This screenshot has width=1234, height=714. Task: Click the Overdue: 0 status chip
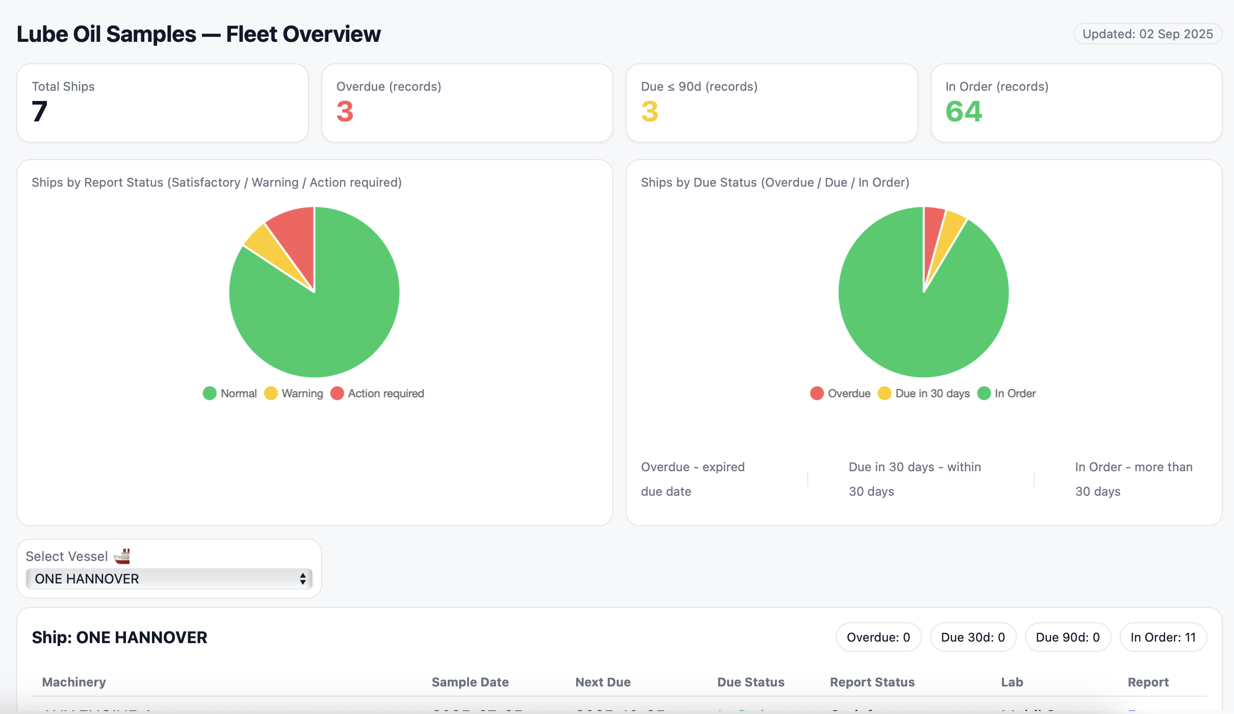coord(878,636)
